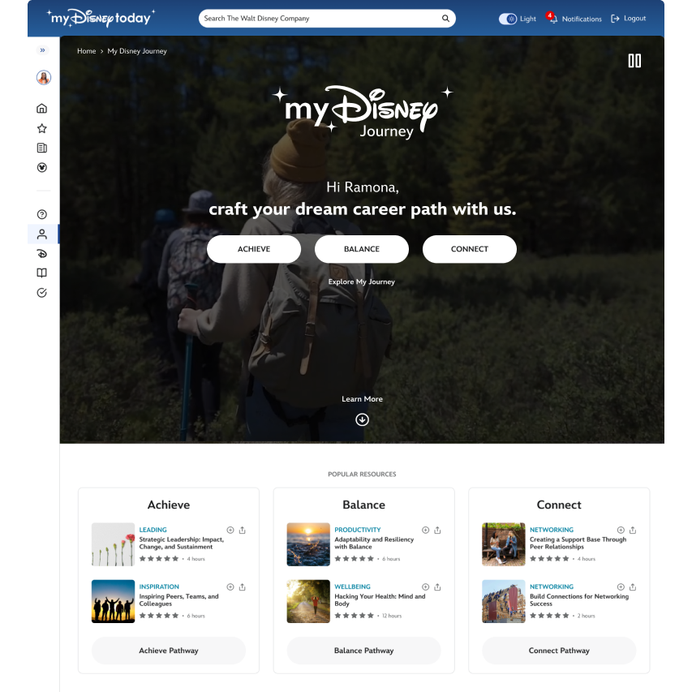Click the Disney D logo sidebar icon
The image size is (692, 692).
[42, 254]
